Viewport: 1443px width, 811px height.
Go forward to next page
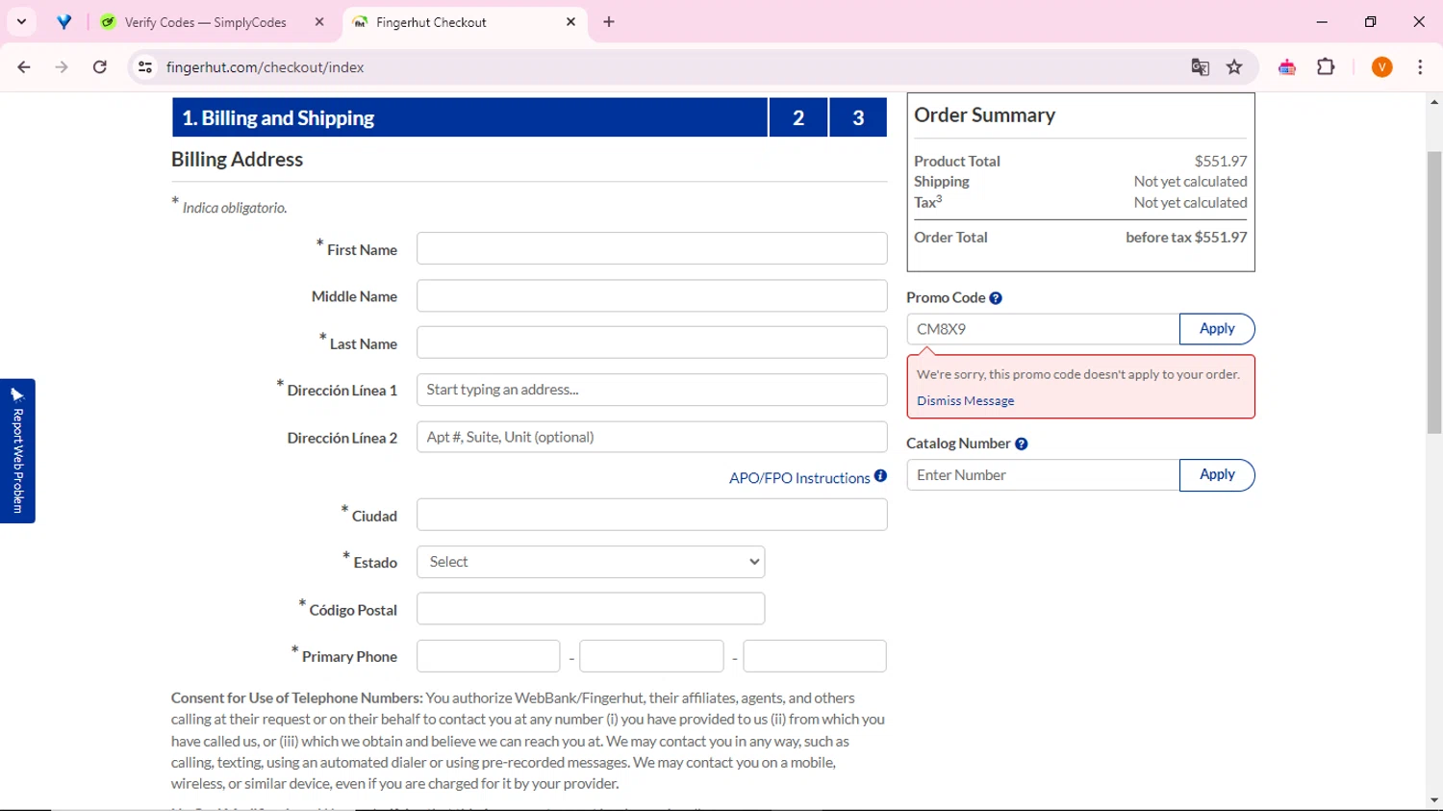62,67
